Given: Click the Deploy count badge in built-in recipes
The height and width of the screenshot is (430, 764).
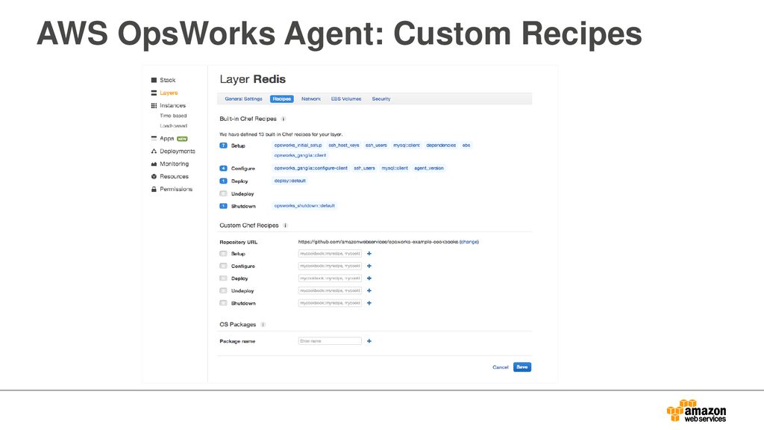Looking at the screenshot, I should [223, 181].
